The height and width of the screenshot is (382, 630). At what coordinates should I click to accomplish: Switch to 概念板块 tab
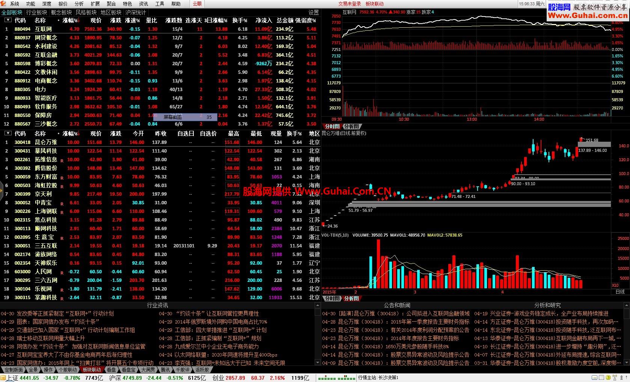tap(61, 12)
